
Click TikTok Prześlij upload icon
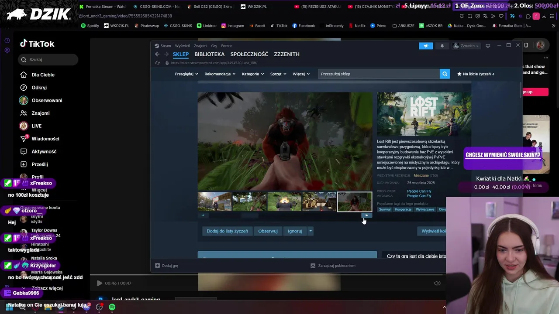(x=24, y=164)
